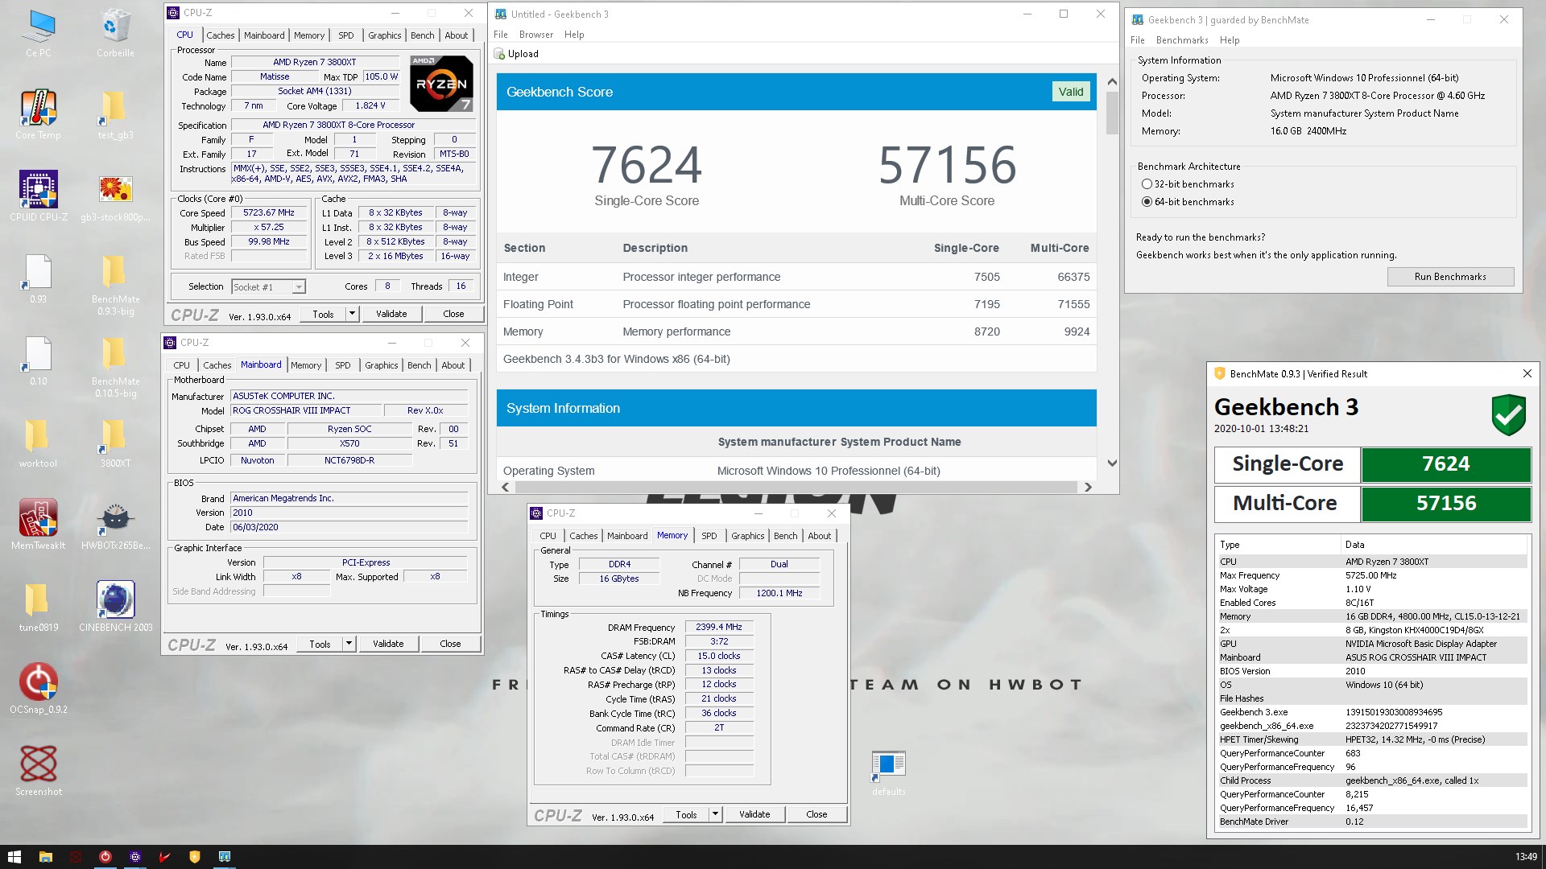Click Close button in top CPU-Z window
This screenshot has height=869, width=1546.
pos(453,314)
